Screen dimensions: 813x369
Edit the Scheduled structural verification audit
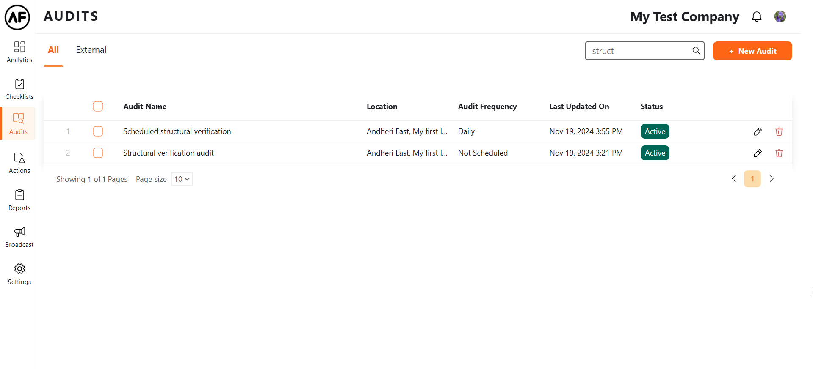pos(758,132)
